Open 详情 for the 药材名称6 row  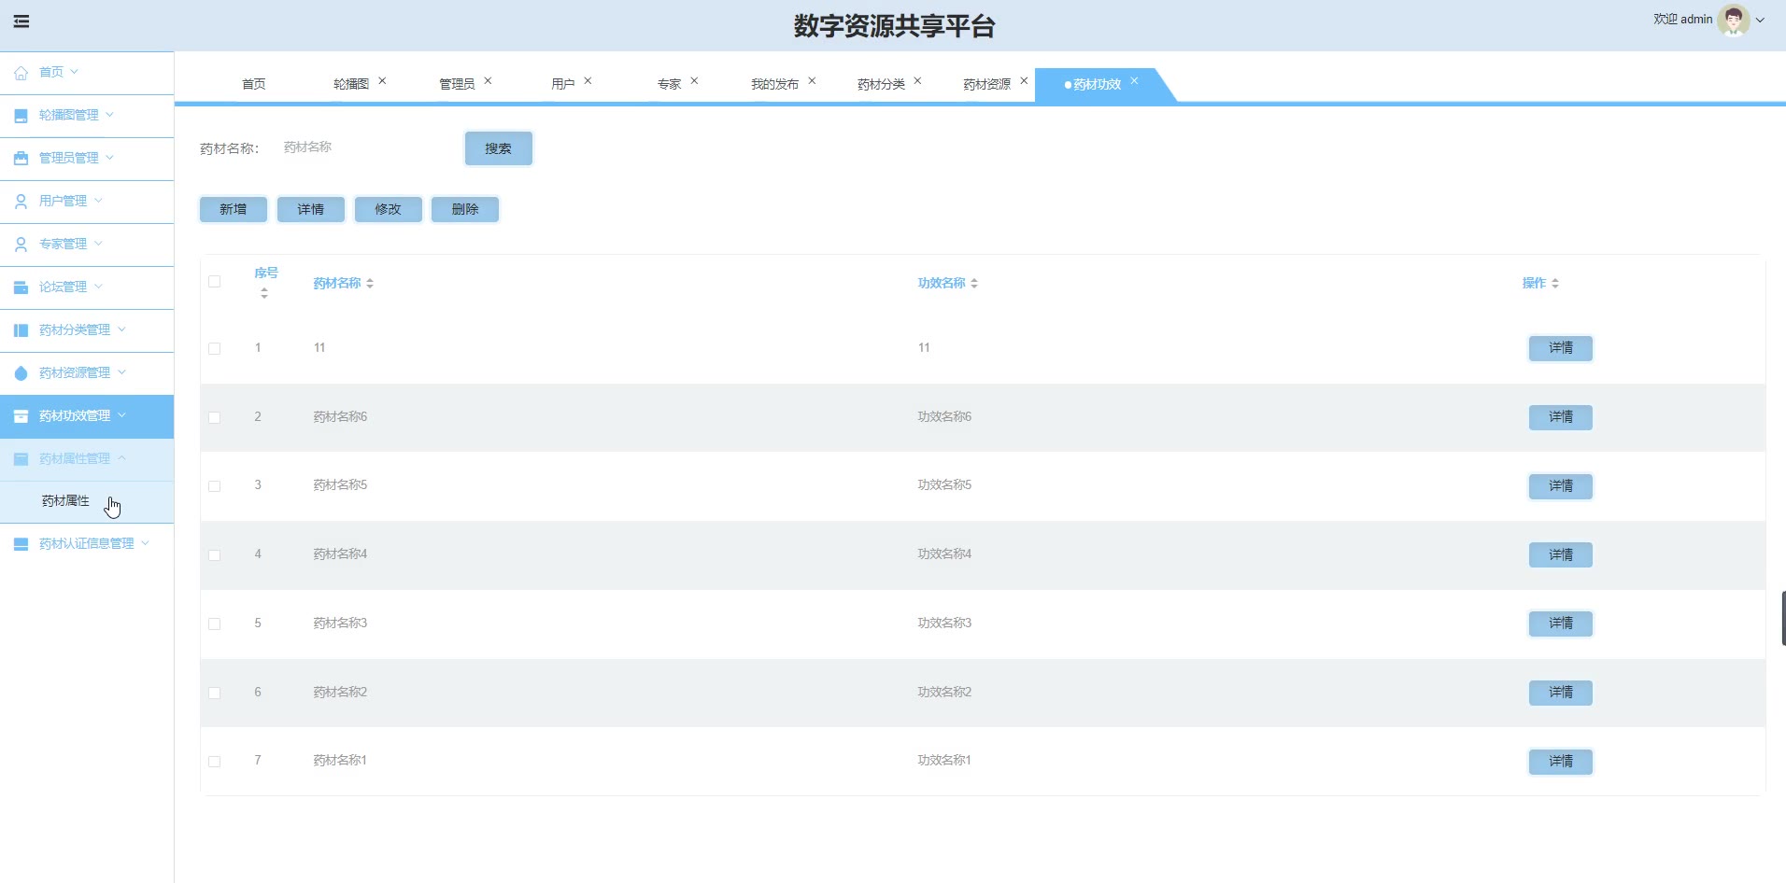[x=1560, y=417]
